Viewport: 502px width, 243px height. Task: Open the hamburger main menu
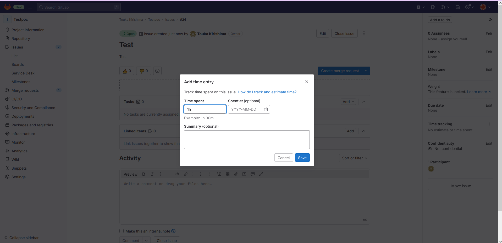30,7
